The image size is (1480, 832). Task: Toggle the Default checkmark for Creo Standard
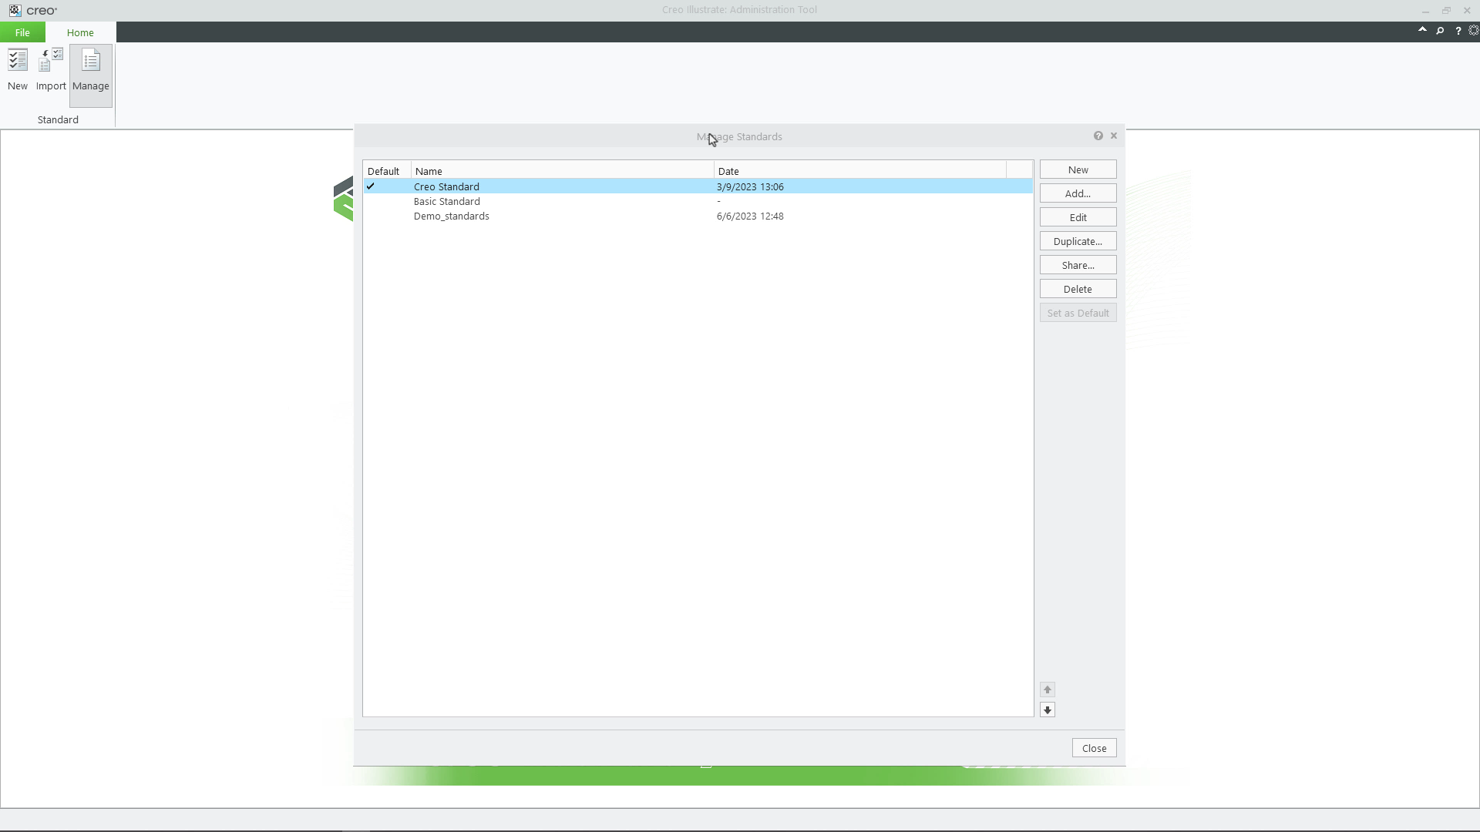[x=372, y=186]
